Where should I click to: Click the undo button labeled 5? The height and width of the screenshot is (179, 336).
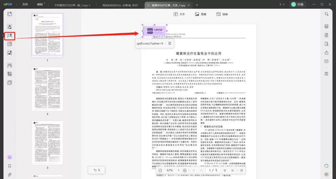97,170
